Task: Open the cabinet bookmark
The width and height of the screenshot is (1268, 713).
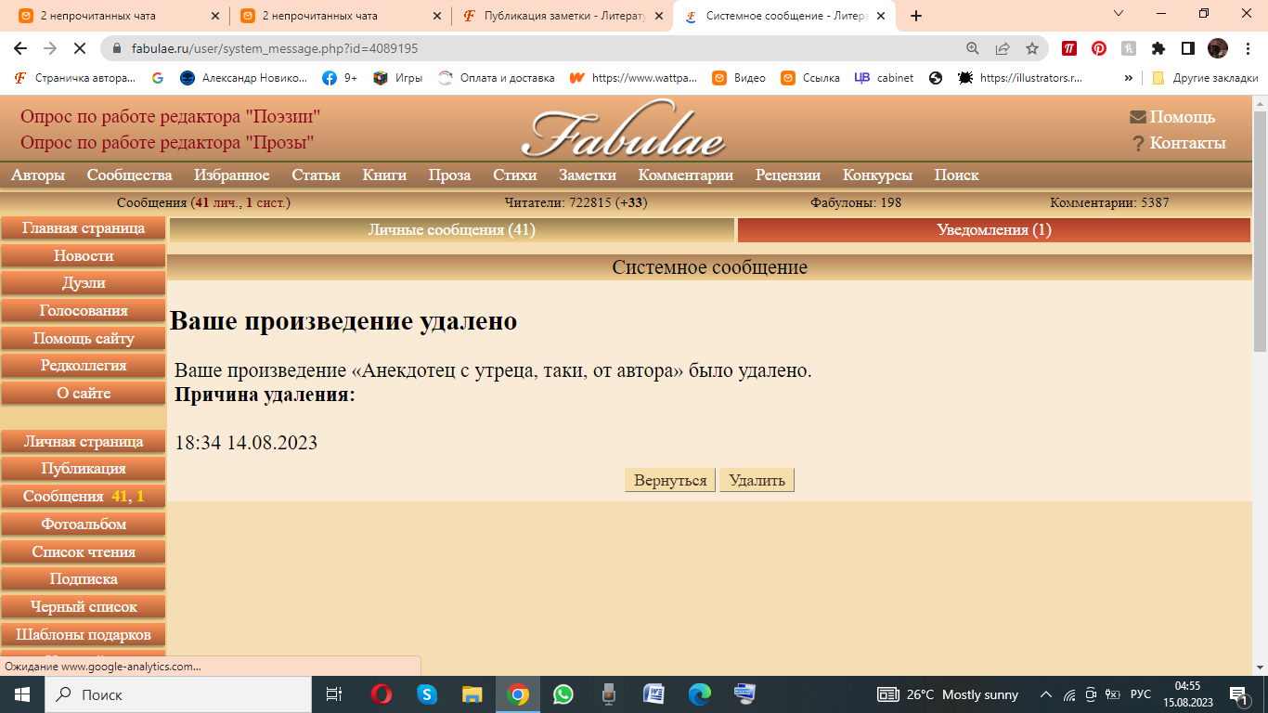Action: pyautogui.click(x=884, y=78)
